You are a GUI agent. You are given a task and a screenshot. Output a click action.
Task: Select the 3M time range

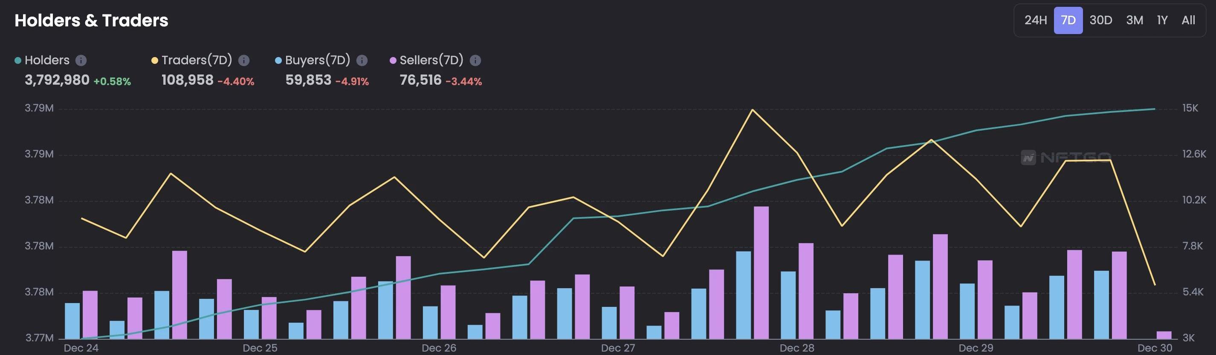pyautogui.click(x=1134, y=20)
